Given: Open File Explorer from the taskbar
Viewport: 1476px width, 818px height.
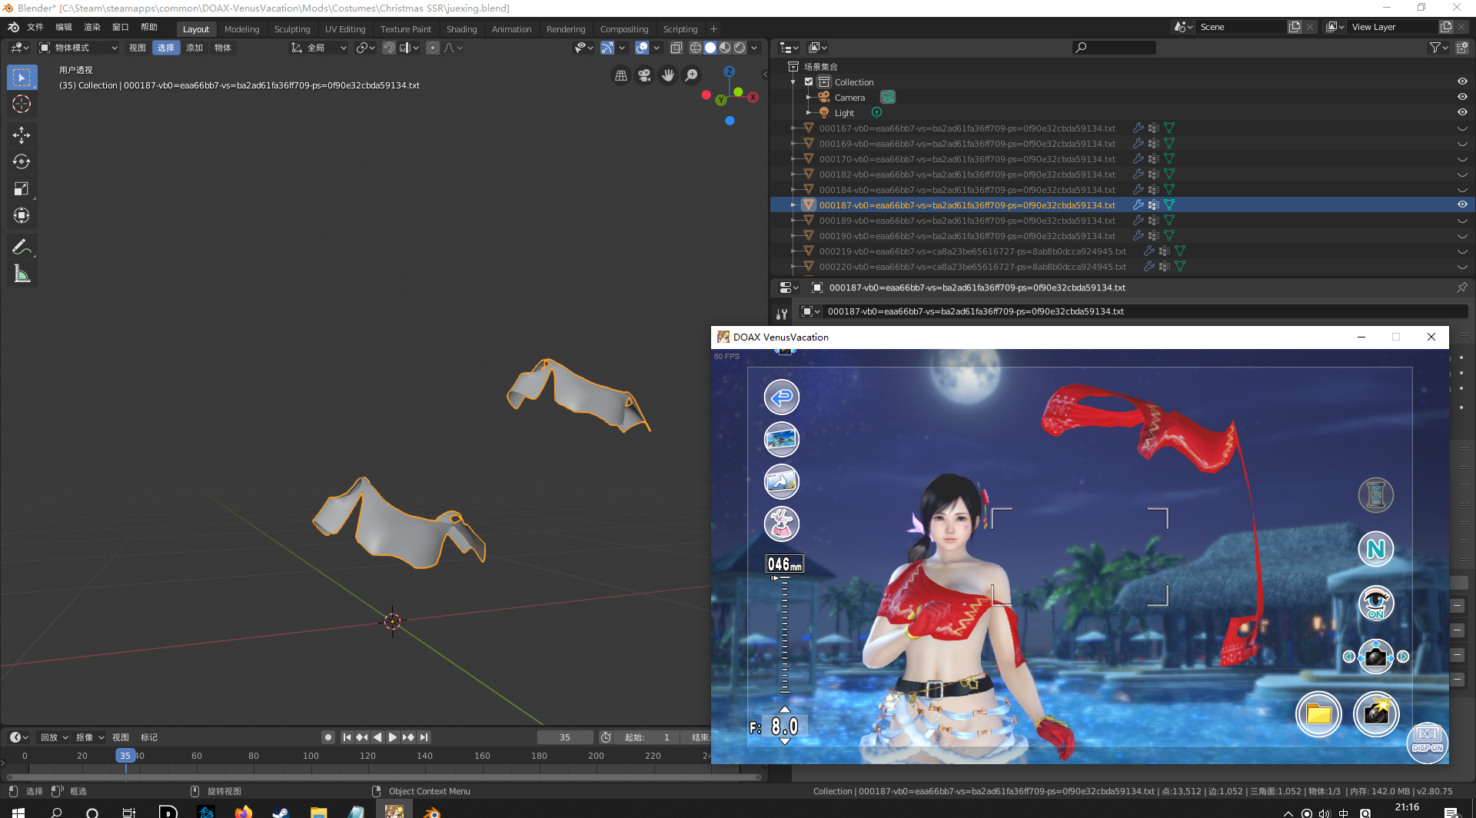Looking at the screenshot, I should pyautogui.click(x=318, y=812).
